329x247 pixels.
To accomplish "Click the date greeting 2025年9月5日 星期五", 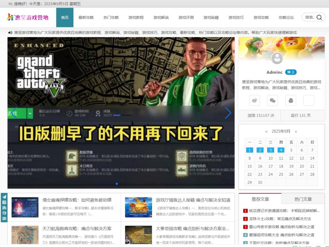I will pos(62,4).
